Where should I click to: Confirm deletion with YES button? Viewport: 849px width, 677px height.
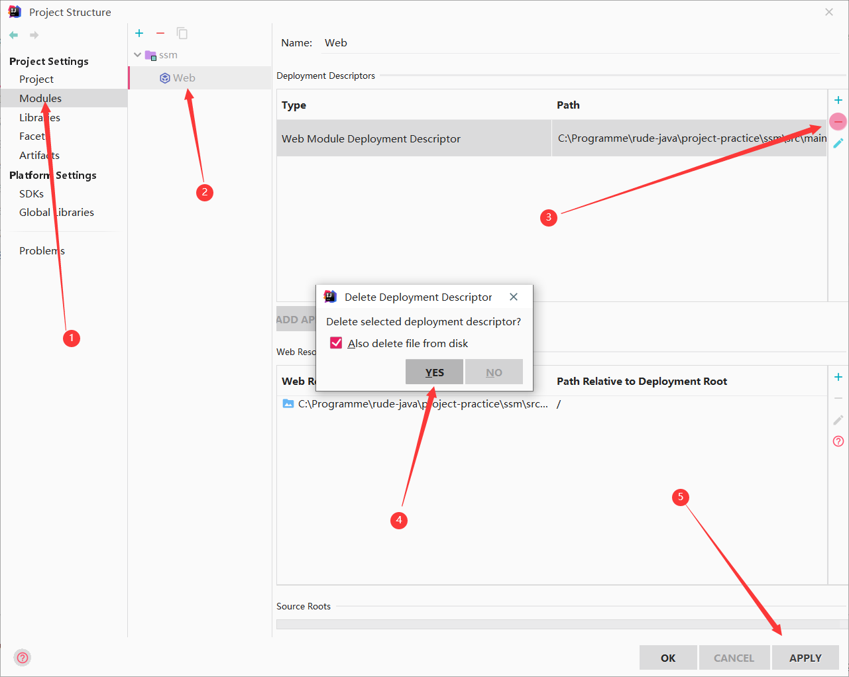(434, 372)
